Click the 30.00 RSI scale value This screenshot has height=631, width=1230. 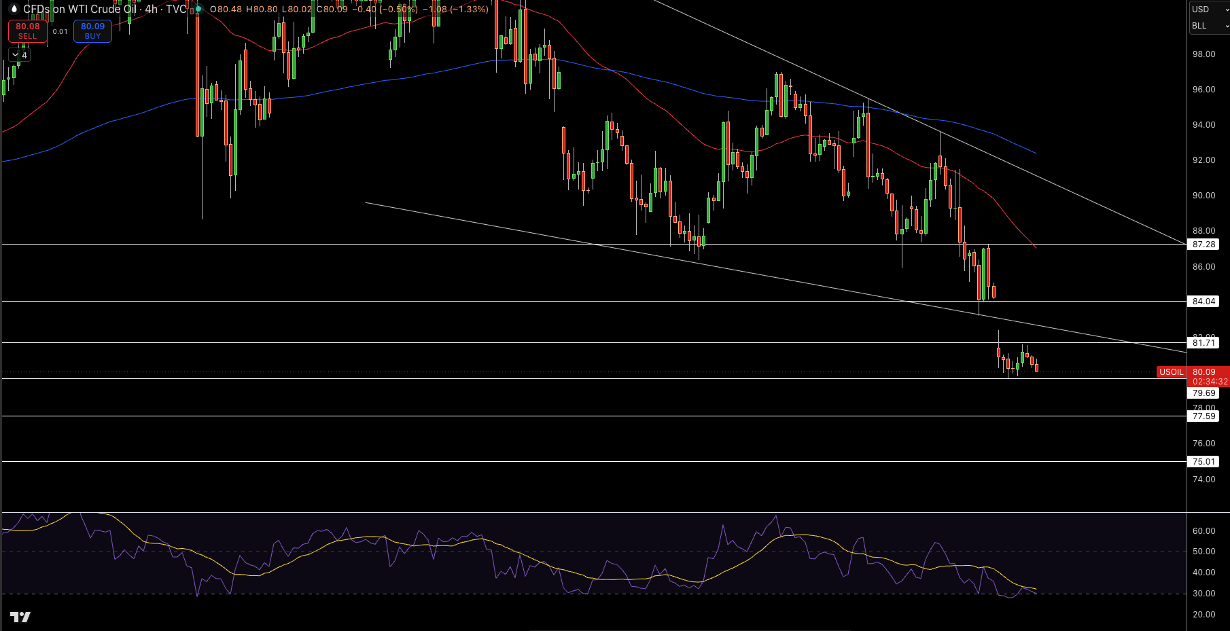point(1204,594)
